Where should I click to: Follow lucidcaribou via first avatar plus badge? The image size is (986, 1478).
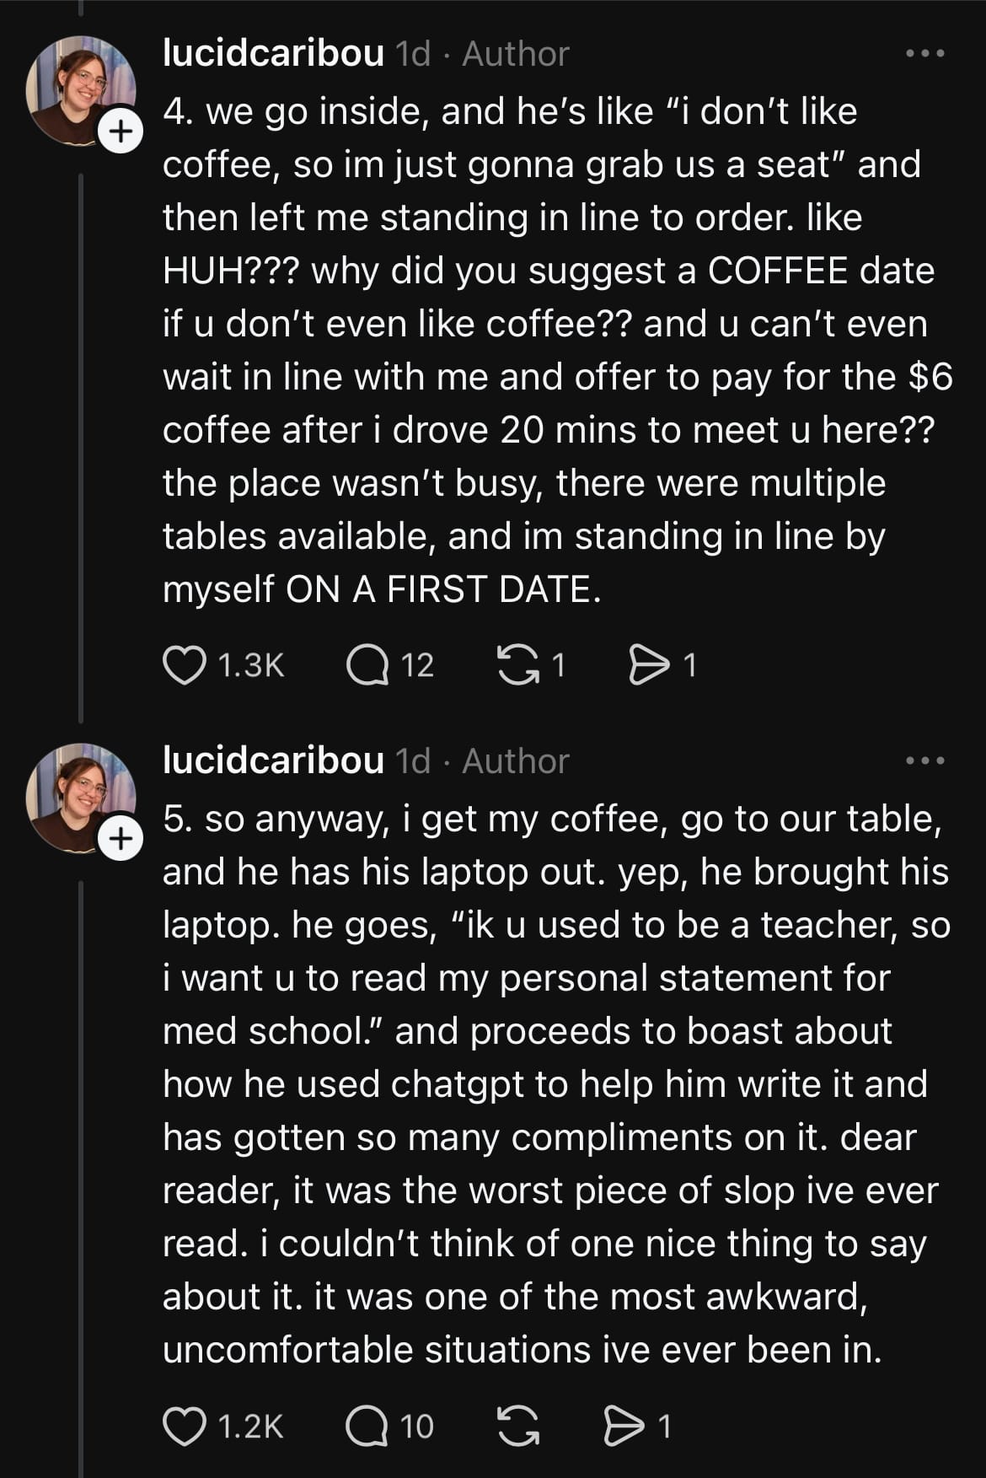pos(121,132)
